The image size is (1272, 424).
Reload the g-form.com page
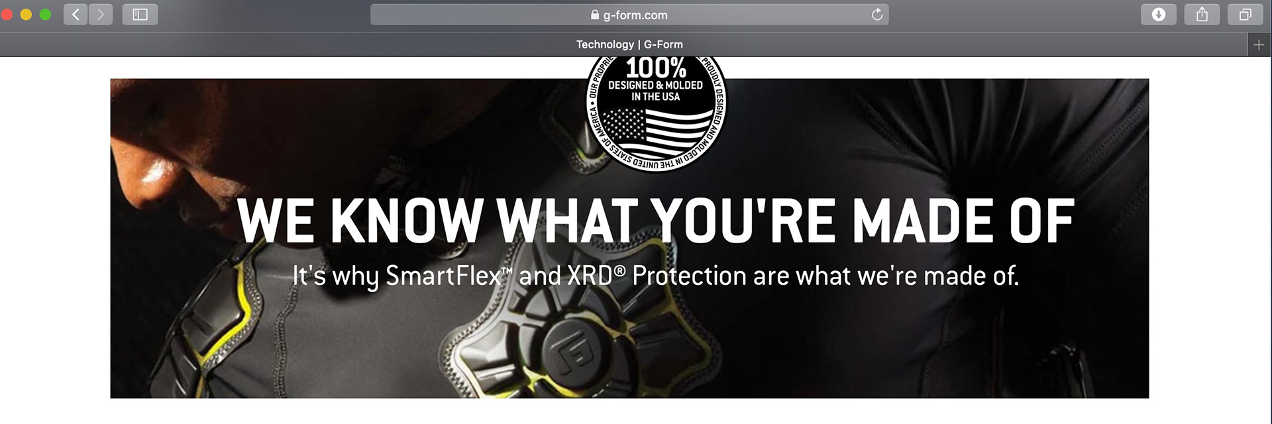point(877,15)
